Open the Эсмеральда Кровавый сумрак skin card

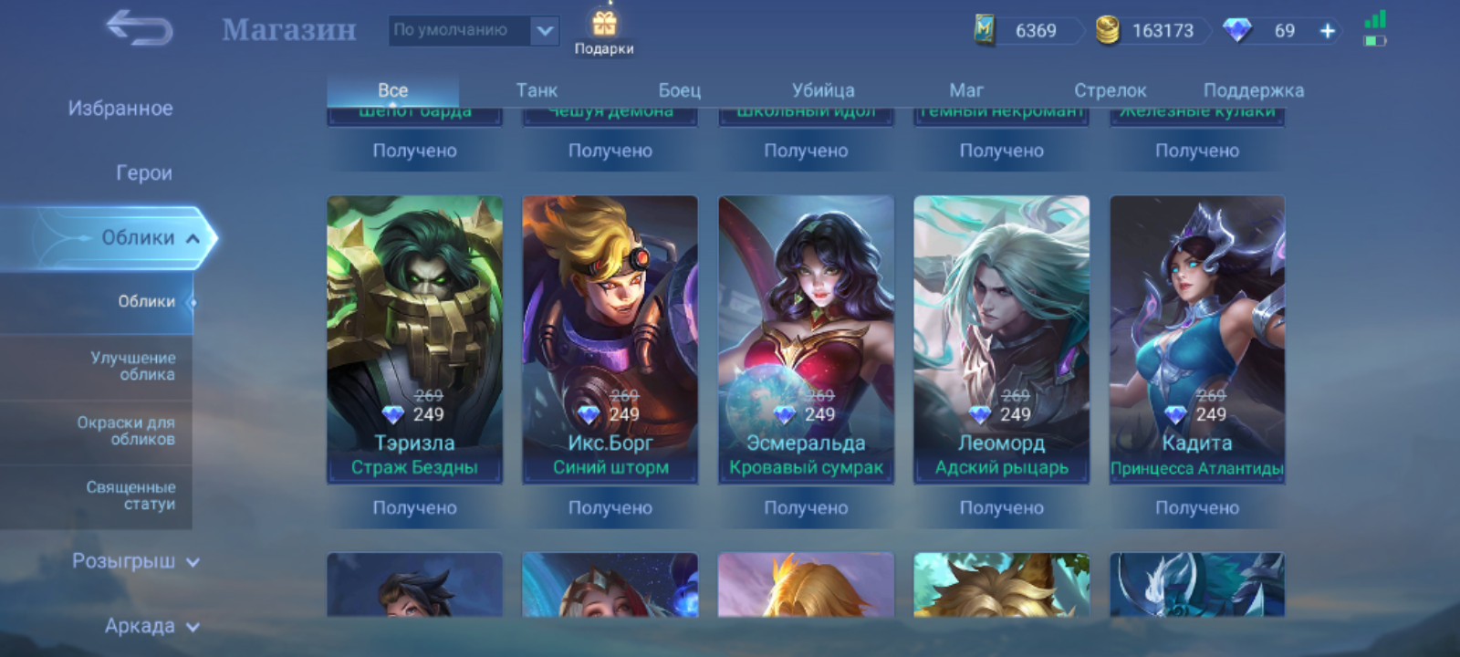pyautogui.click(x=806, y=339)
